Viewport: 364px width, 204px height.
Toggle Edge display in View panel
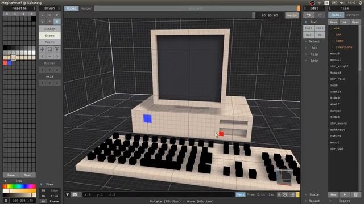pyautogui.click(x=54, y=190)
